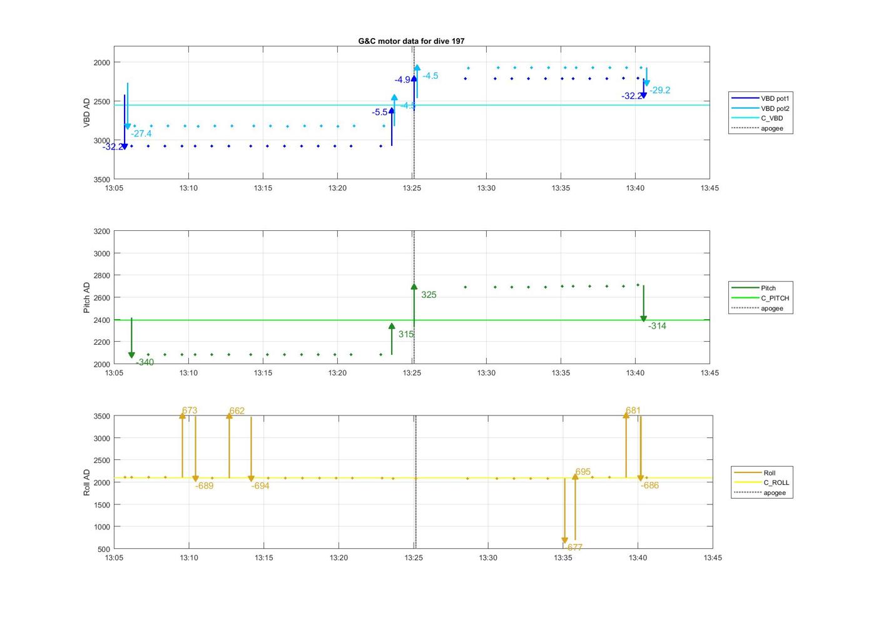Click the 'Pitch AD' y-axis label
This screenshot has height=617, width=876.
(87, 297)
